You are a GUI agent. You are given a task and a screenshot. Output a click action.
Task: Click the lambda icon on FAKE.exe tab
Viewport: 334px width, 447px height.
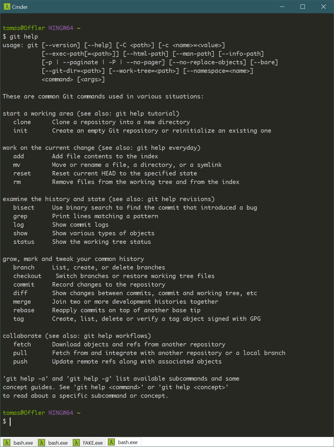coord(77,443)
